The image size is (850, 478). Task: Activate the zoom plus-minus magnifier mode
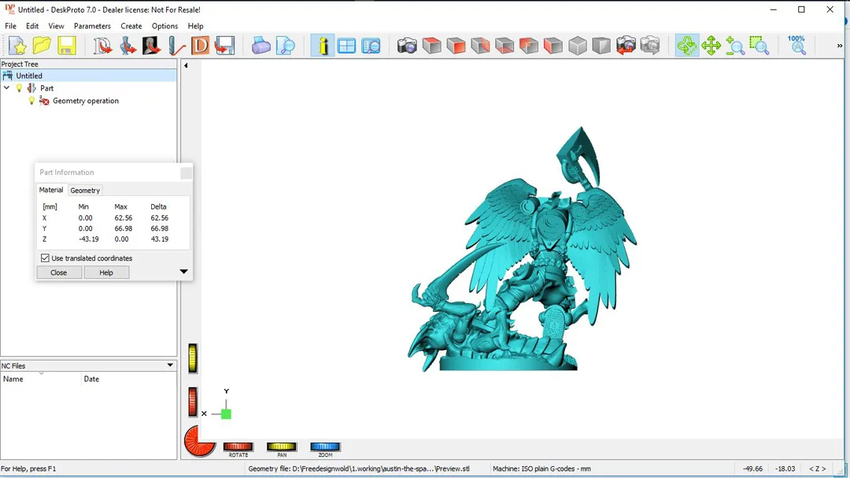pyautogui.click(x=735, y=46)
